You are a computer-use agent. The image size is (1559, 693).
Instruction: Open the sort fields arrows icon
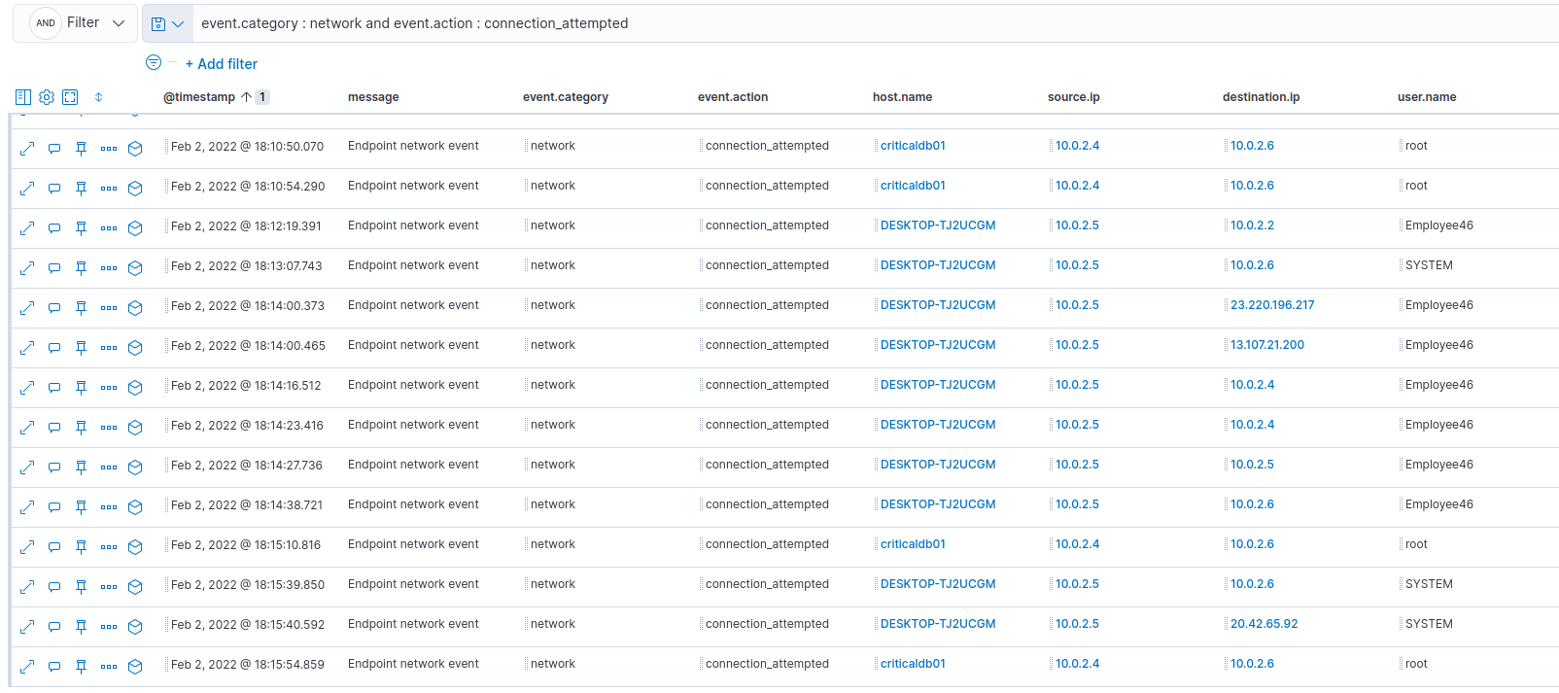(x=98, y=97)
